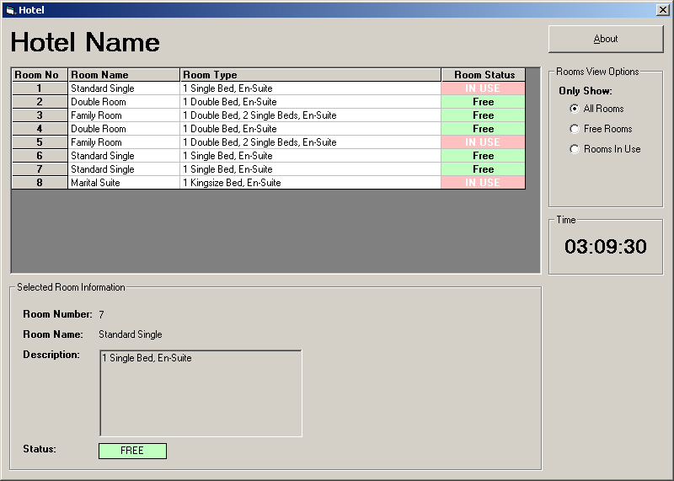This screenshot has height=481, width=674.
Task: Click inside the Description text box
Action: coord(201,393)
